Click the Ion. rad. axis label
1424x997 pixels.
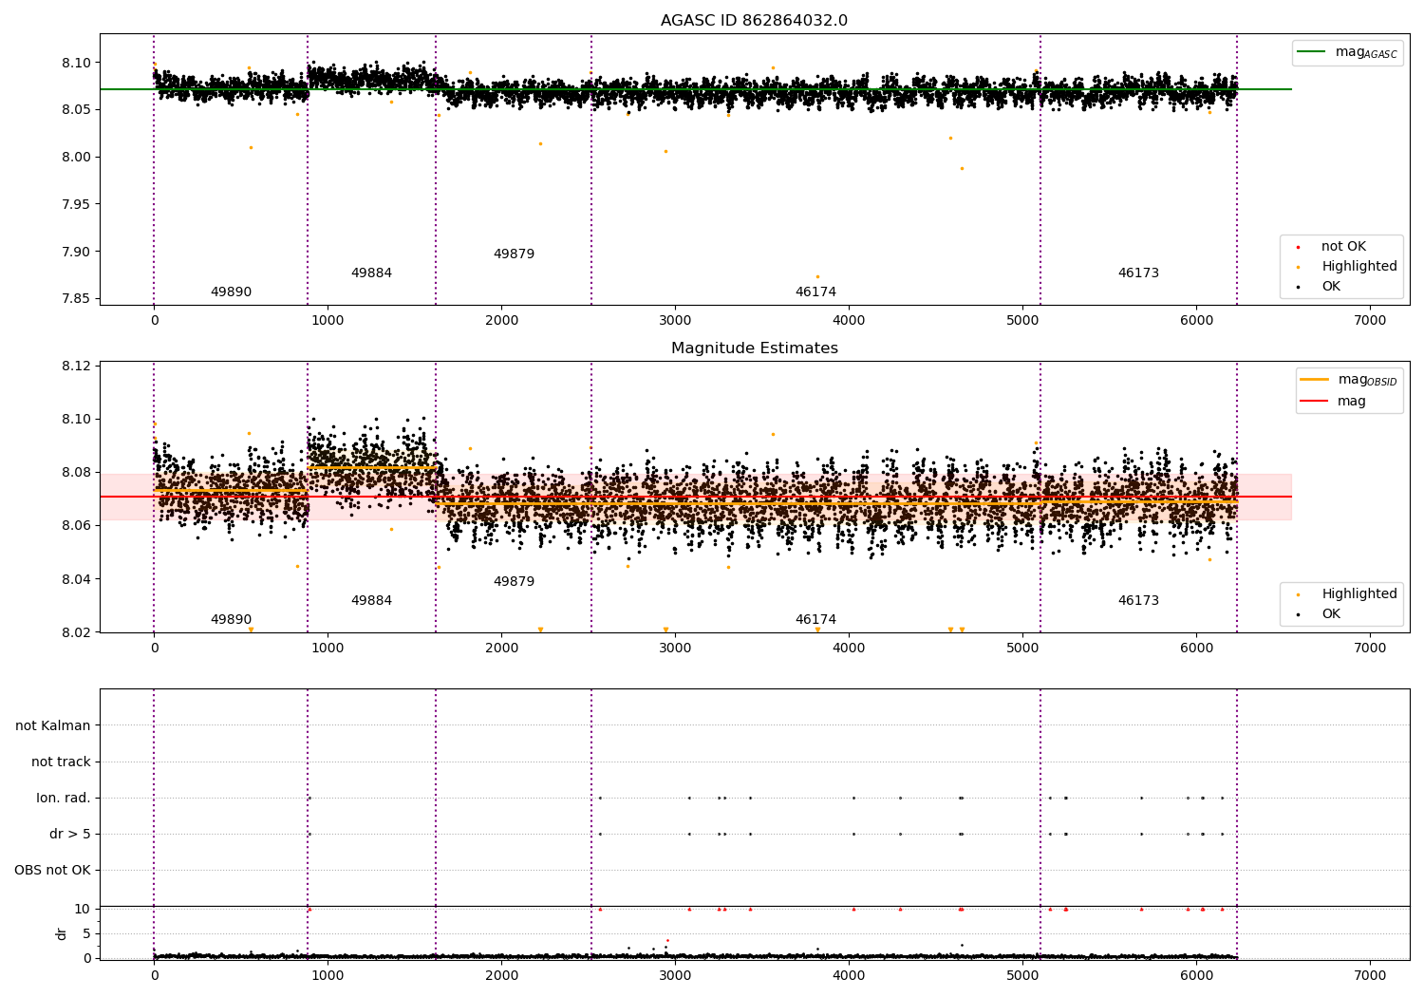[64, 799]
